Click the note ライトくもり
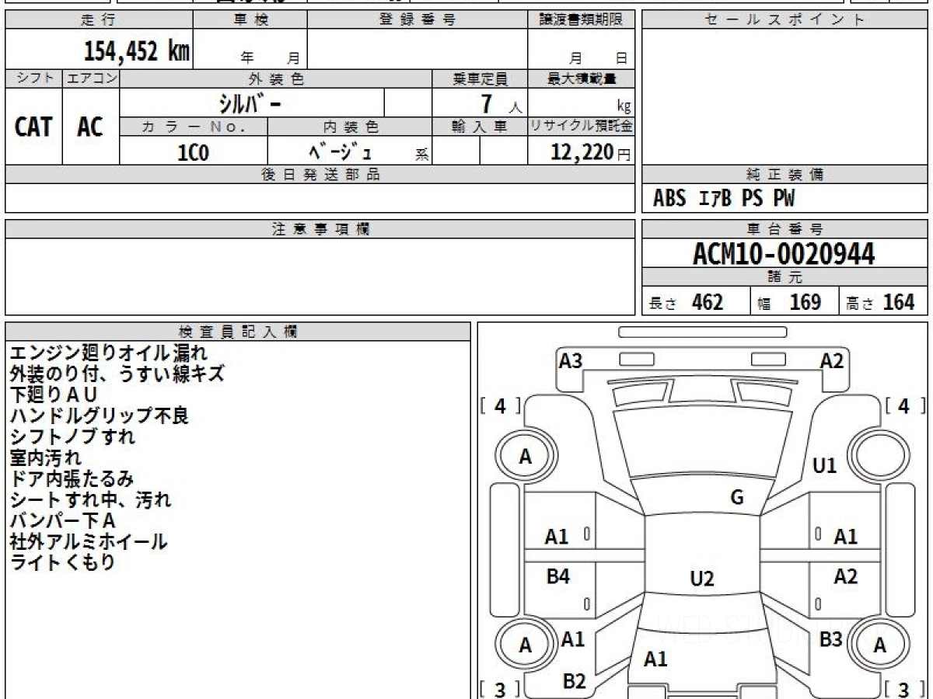 tap(62, 562)
